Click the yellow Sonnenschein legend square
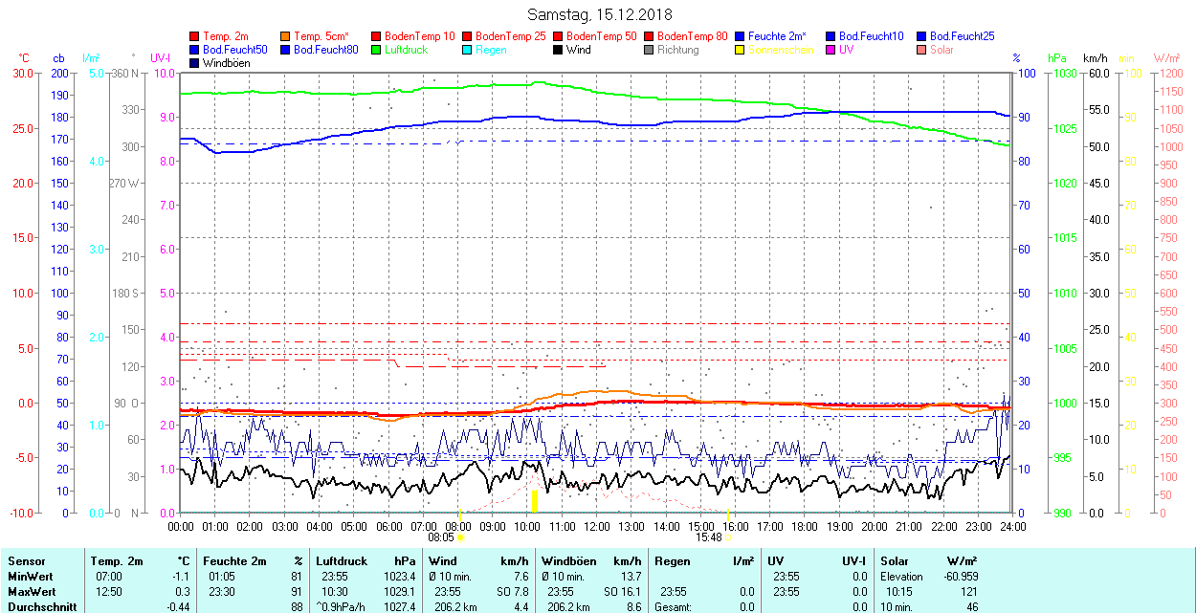 click(x=741, y=50)
